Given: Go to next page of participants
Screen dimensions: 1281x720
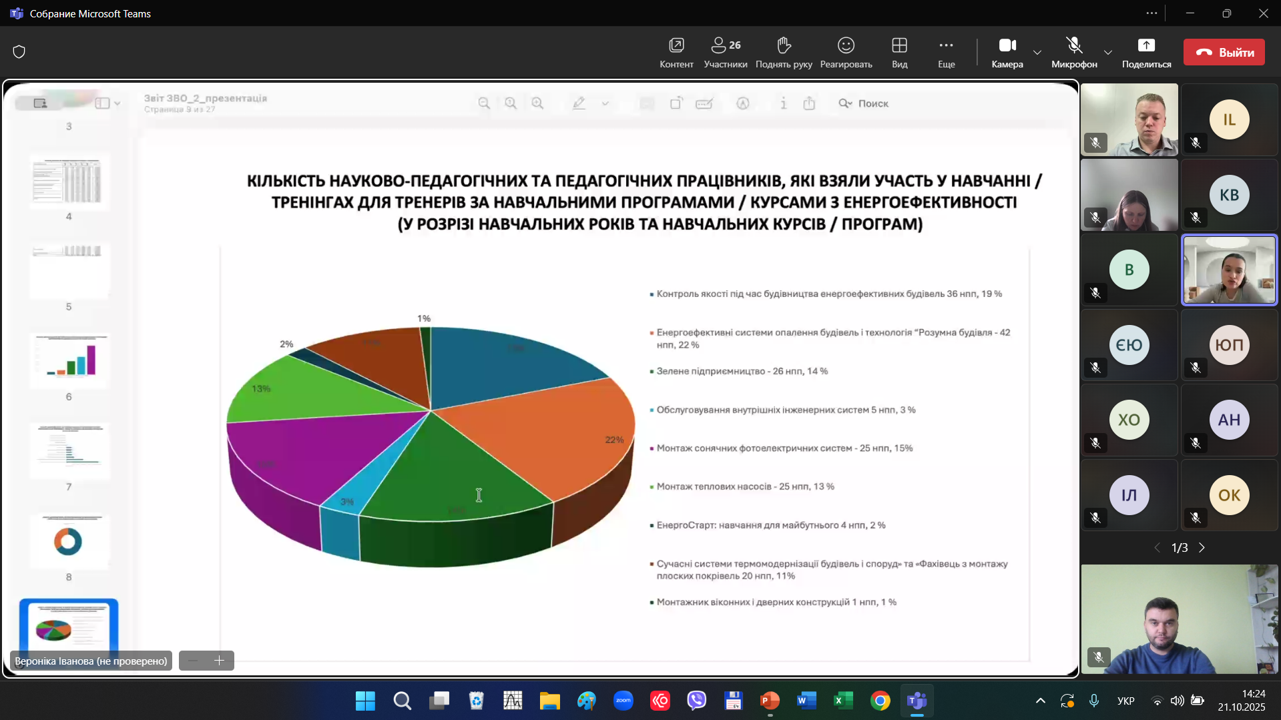Looking at the screenshot, I should (x=1202, y=548).
